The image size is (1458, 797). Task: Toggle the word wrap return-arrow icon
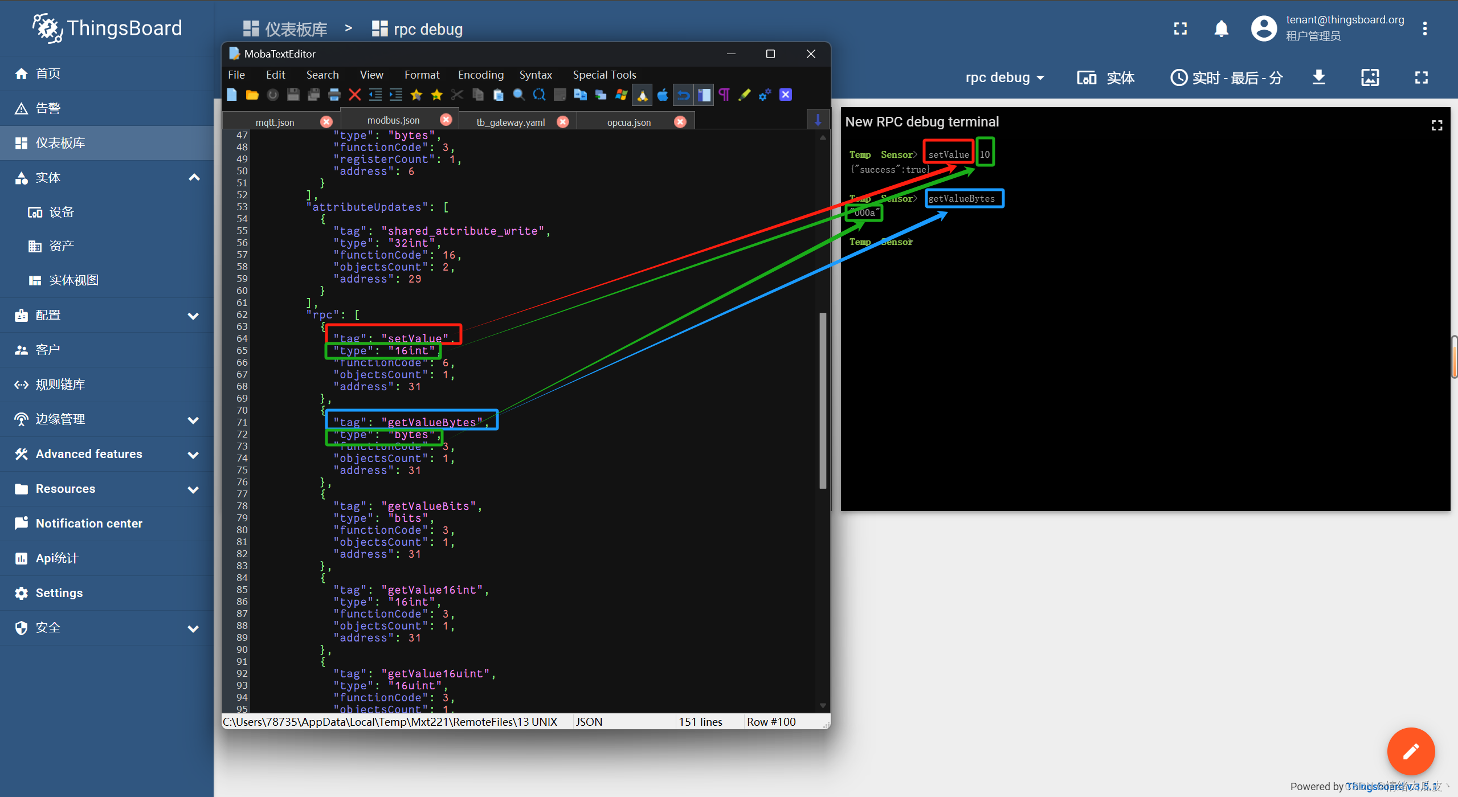tap(683, 95)
